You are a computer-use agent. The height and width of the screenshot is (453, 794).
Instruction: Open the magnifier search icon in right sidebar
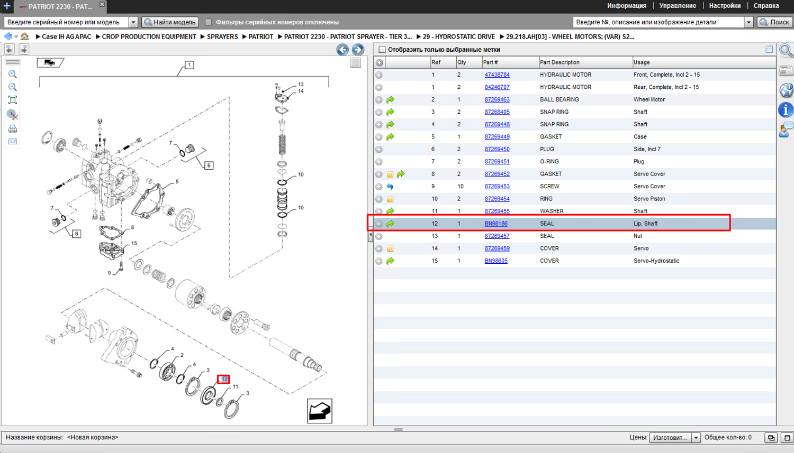point(786,51)
